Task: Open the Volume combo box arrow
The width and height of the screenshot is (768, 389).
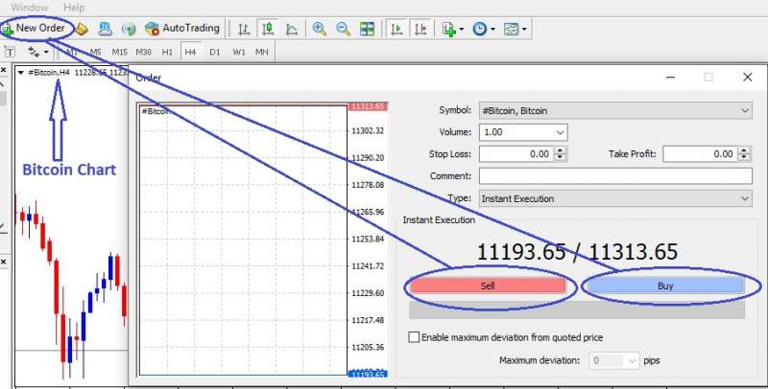Action: (561, 132)
